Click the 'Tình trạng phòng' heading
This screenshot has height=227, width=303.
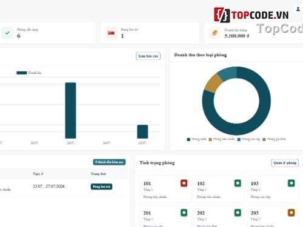[x=157, y=163]
